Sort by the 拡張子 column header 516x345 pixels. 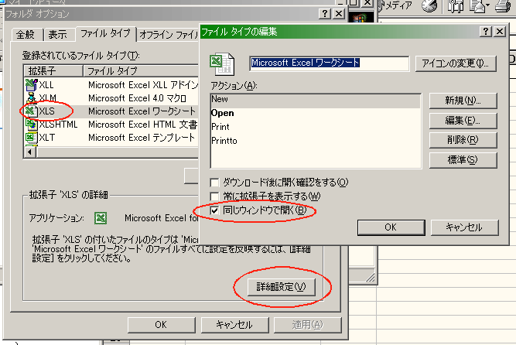pyautogui.click(x=53, y=70)
